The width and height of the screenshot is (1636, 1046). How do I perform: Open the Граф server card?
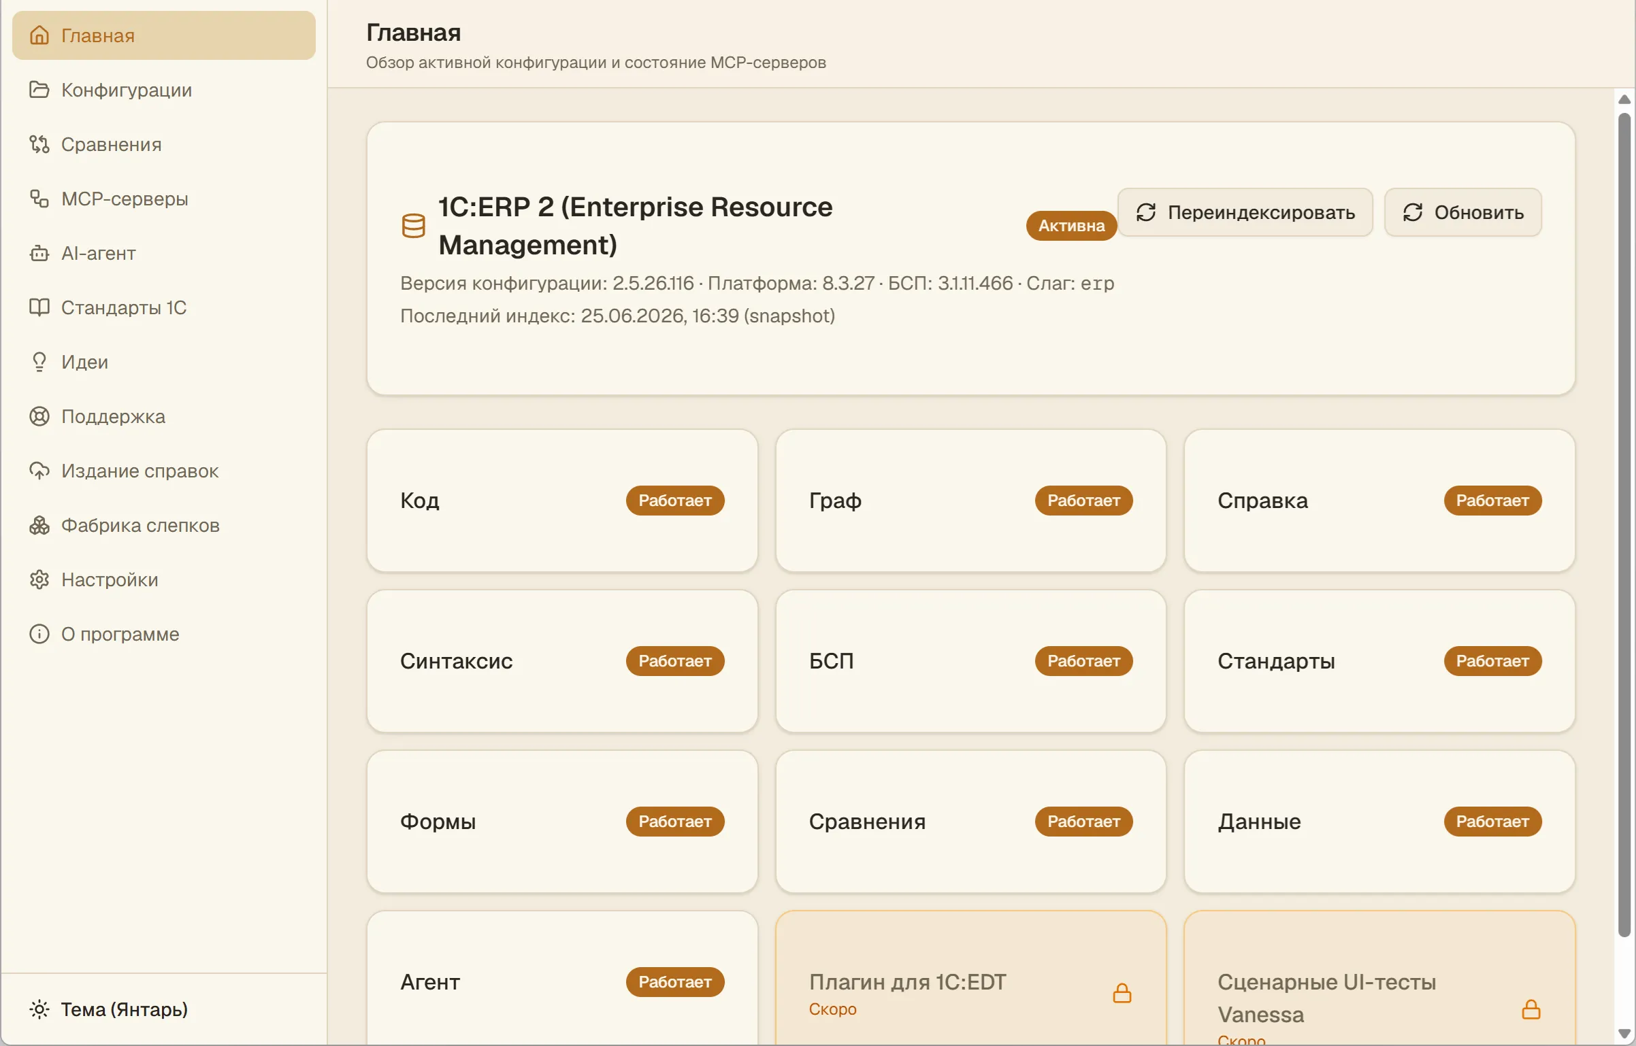[x=971, y=501]
